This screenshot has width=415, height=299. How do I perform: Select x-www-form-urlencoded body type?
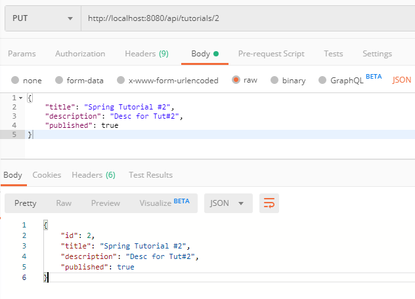pyautogui.click(x=121, y=80)
